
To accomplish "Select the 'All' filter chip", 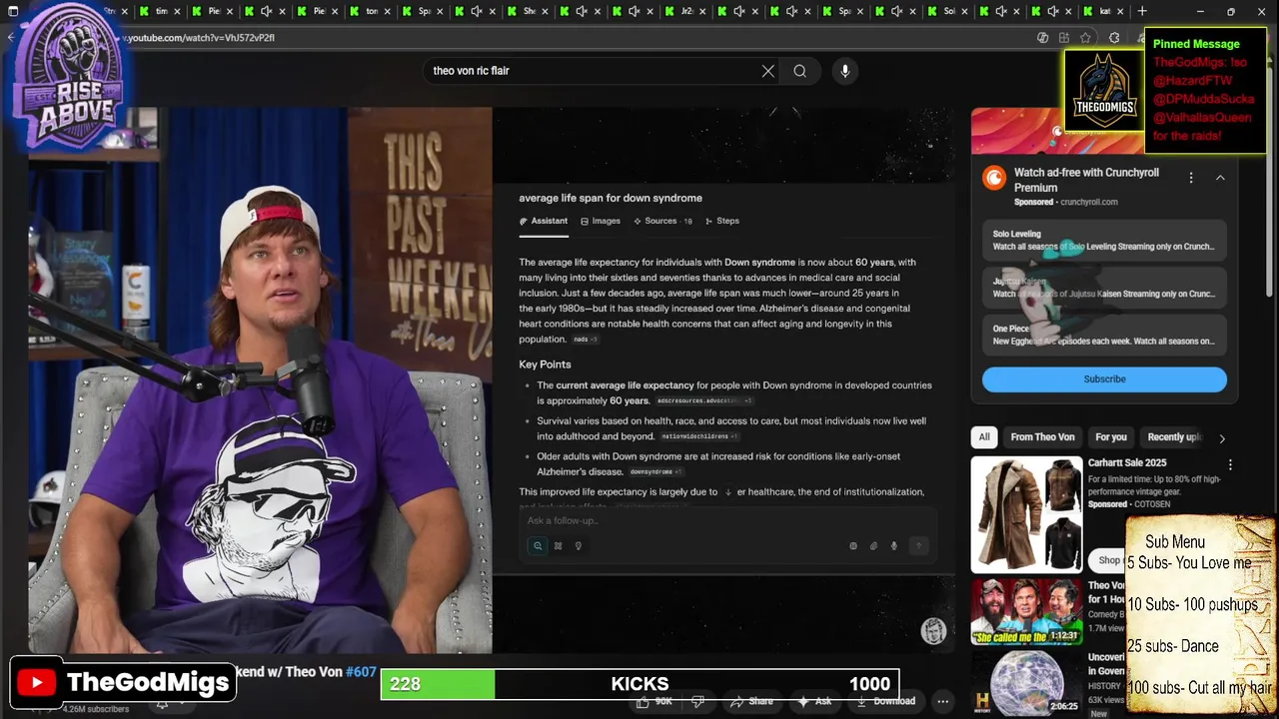I will coord(984,437).
